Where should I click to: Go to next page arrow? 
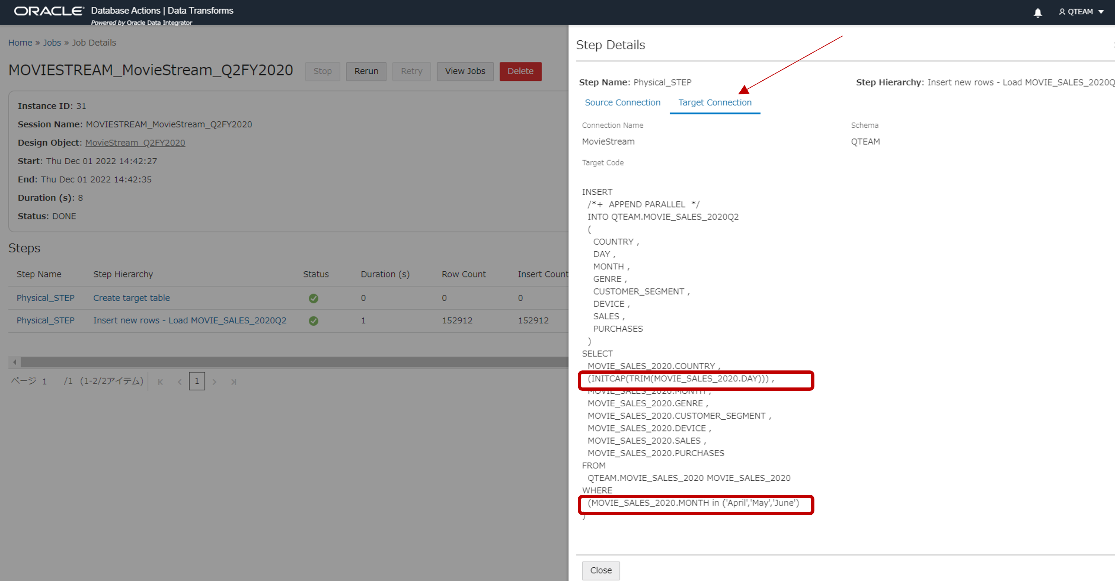click(214, 382)
